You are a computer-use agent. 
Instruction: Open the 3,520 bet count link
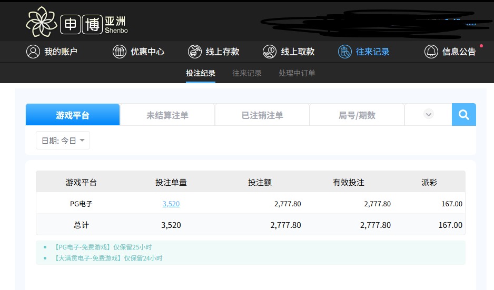171,204
